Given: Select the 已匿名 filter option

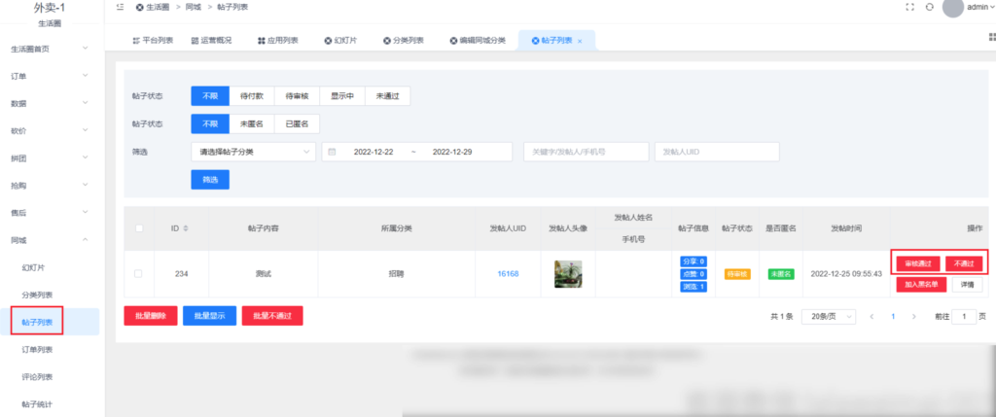Looking at the screenshot, I should point(297,123).
